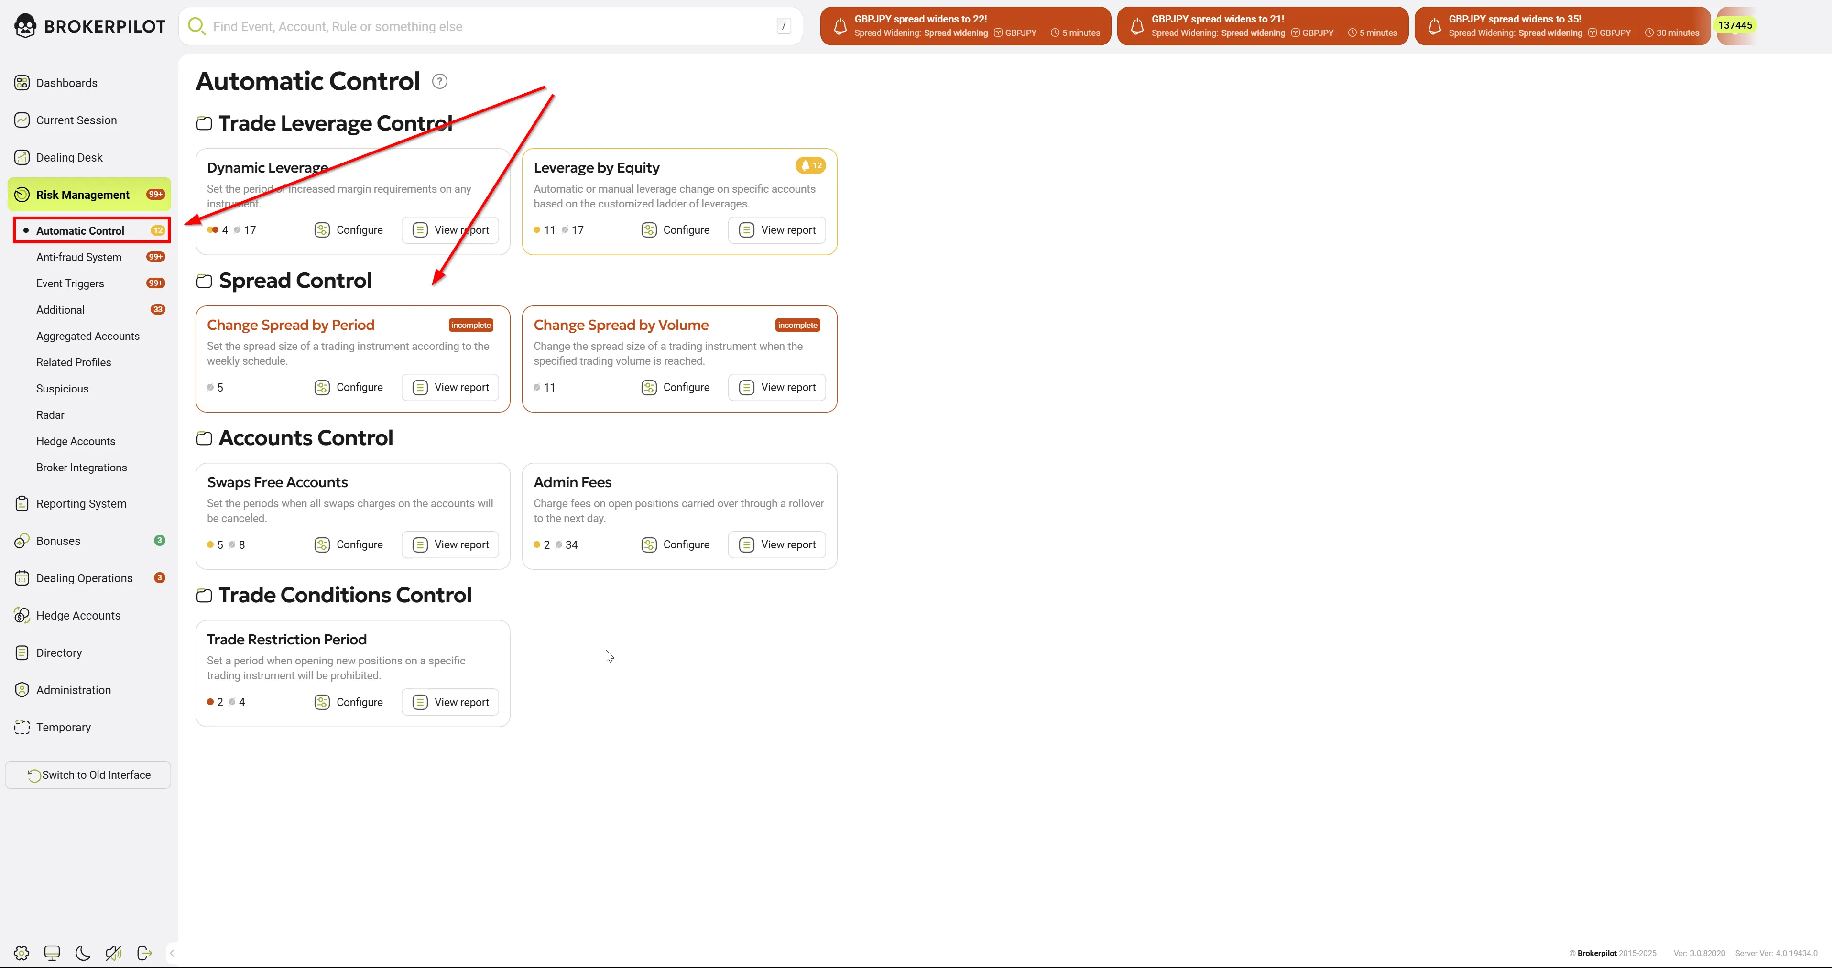Image resolution: width=1832 pixels, height=968 pixels.
Task: Click Configure on Trade Restriction Period card
Action: tap(349, 702)
